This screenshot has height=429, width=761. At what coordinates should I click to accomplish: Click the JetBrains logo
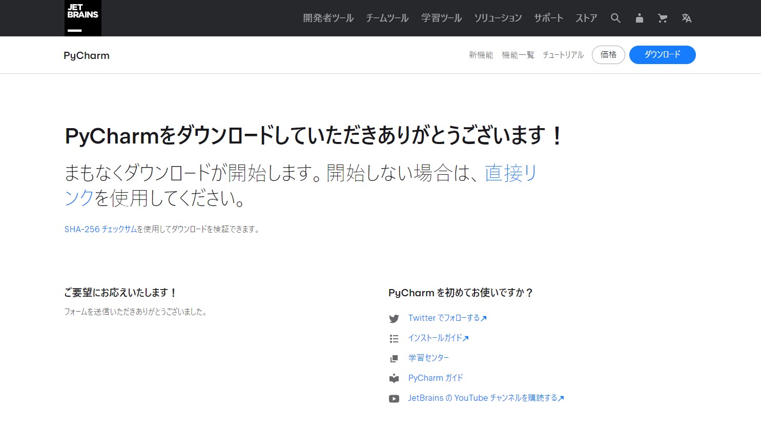[83, 18]
